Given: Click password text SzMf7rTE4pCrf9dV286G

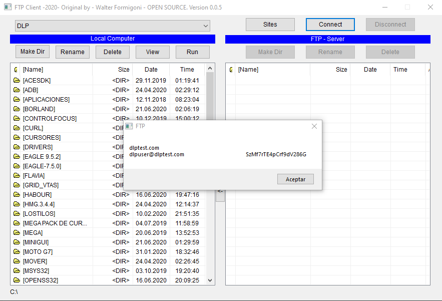Looking at the screenshot, I should 276,154.
